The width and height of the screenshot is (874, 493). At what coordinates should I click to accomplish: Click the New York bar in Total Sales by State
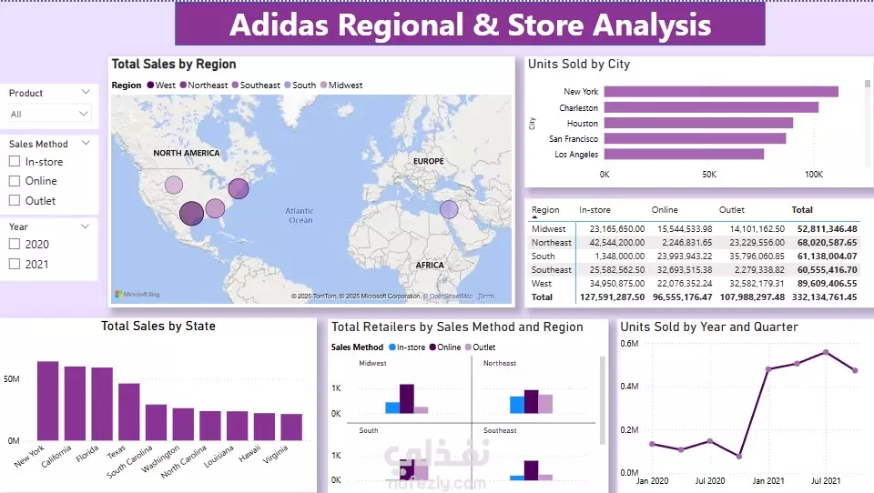point(48,401)
